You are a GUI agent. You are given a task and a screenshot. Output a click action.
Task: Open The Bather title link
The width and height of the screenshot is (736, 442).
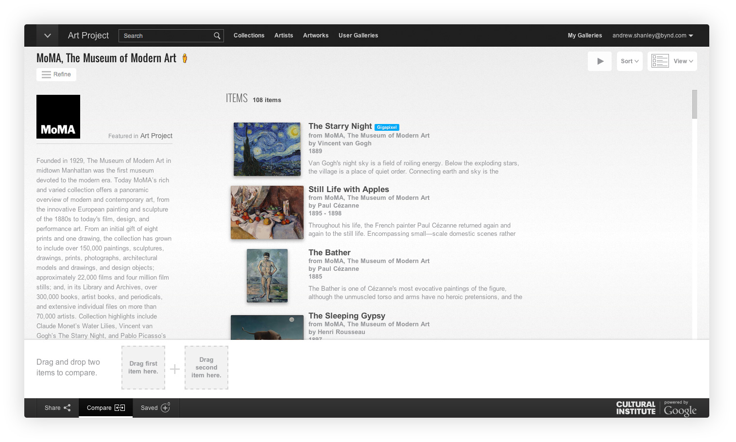329,253
